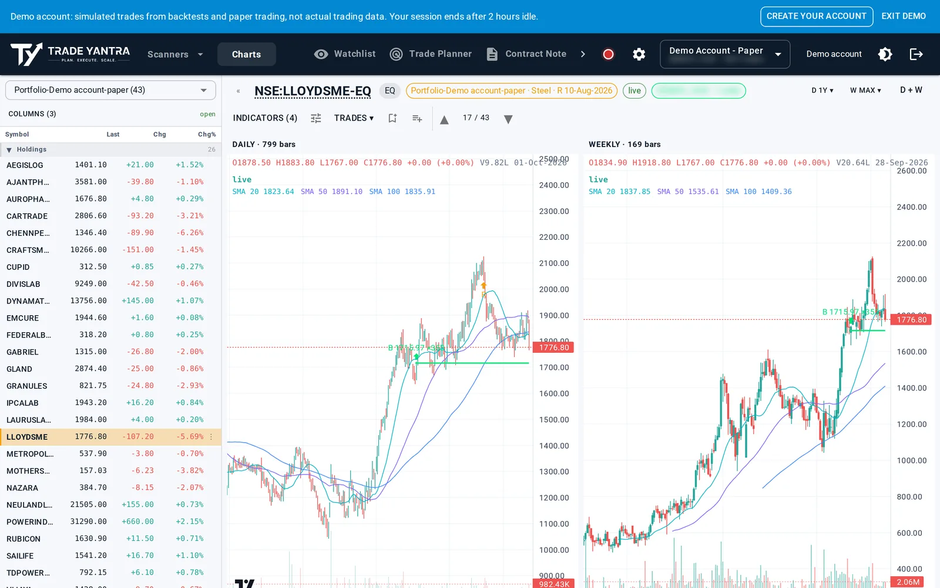Open the W MAX timeframe dropdown
Screen dimensions: 940x588
coord(865,91)
